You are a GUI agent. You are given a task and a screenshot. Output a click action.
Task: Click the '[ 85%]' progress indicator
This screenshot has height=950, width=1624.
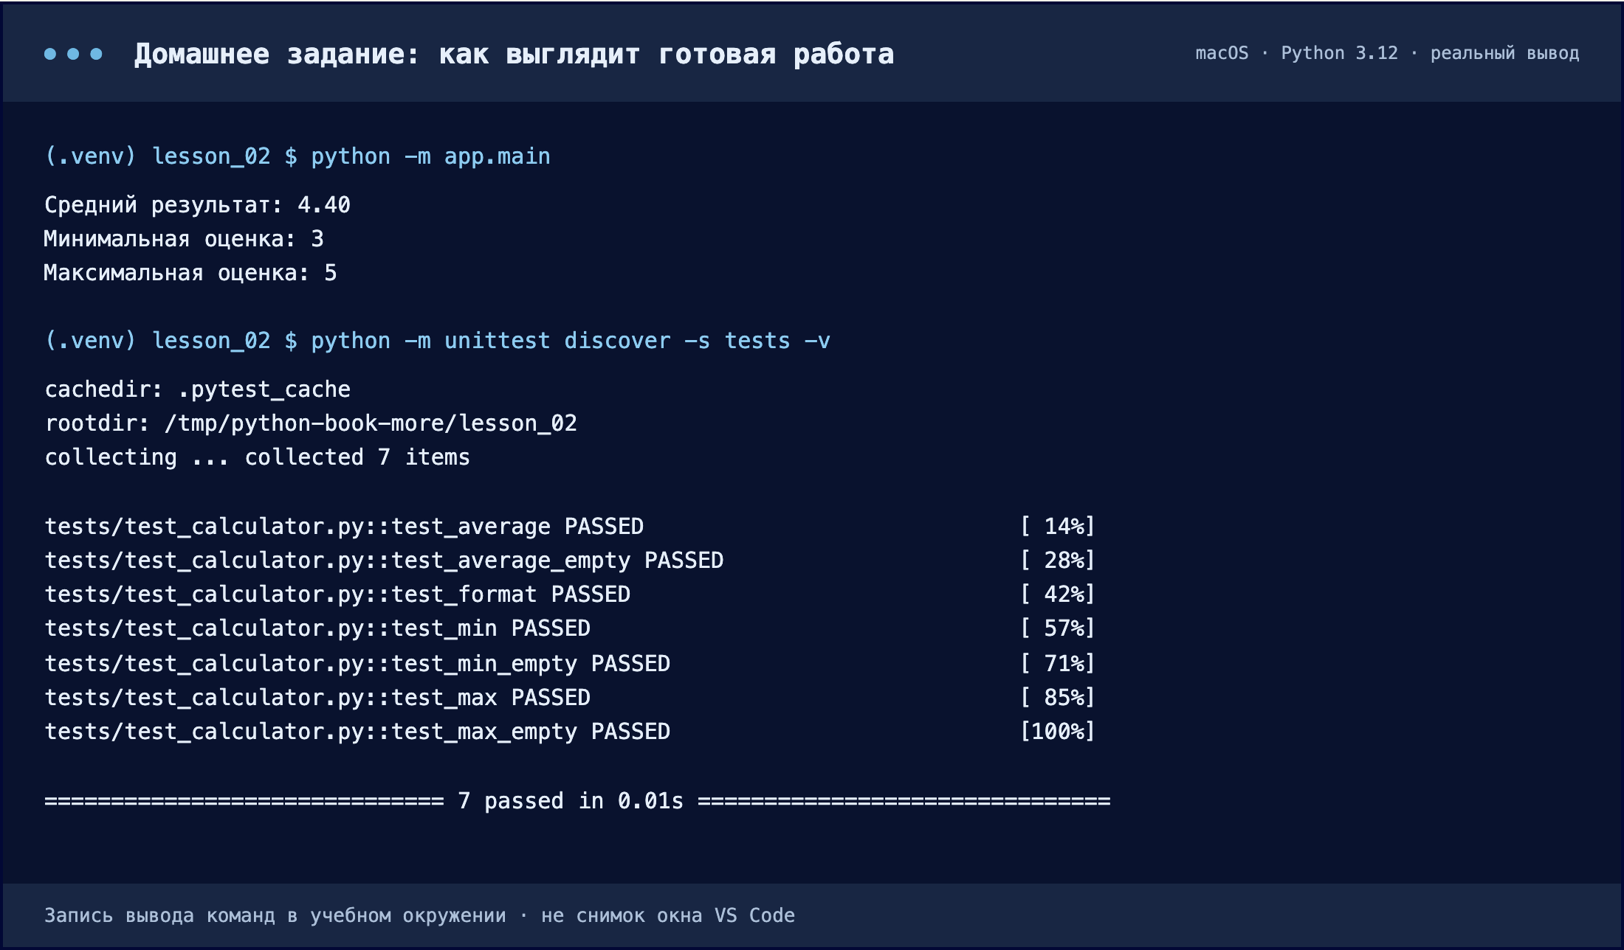(x=1057, y=698)
